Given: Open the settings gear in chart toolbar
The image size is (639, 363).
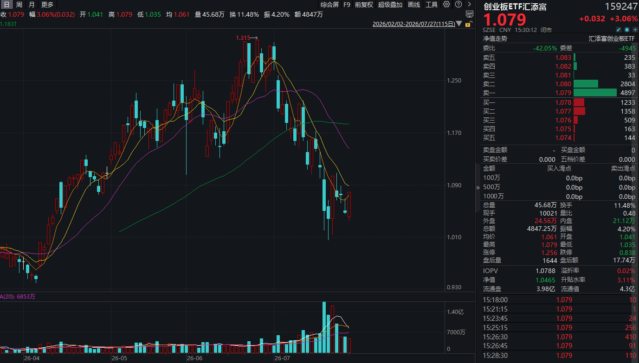Looking at the screenshot, I should [x=446, y=4].
